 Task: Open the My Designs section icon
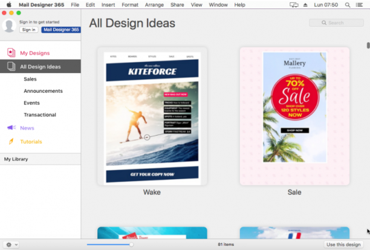click(x=11, y=53)
